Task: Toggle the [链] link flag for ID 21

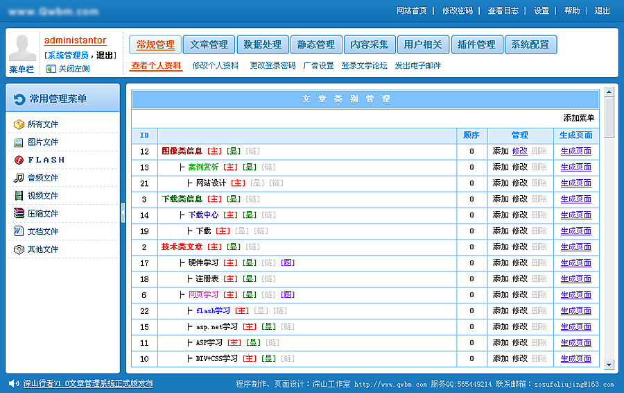Action: (276, 183)
